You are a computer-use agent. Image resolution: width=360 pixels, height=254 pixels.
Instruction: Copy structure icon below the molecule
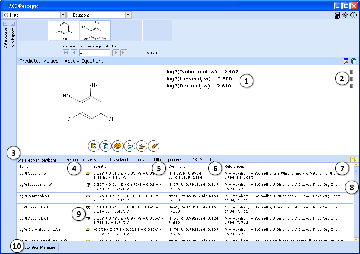[106, 146]
